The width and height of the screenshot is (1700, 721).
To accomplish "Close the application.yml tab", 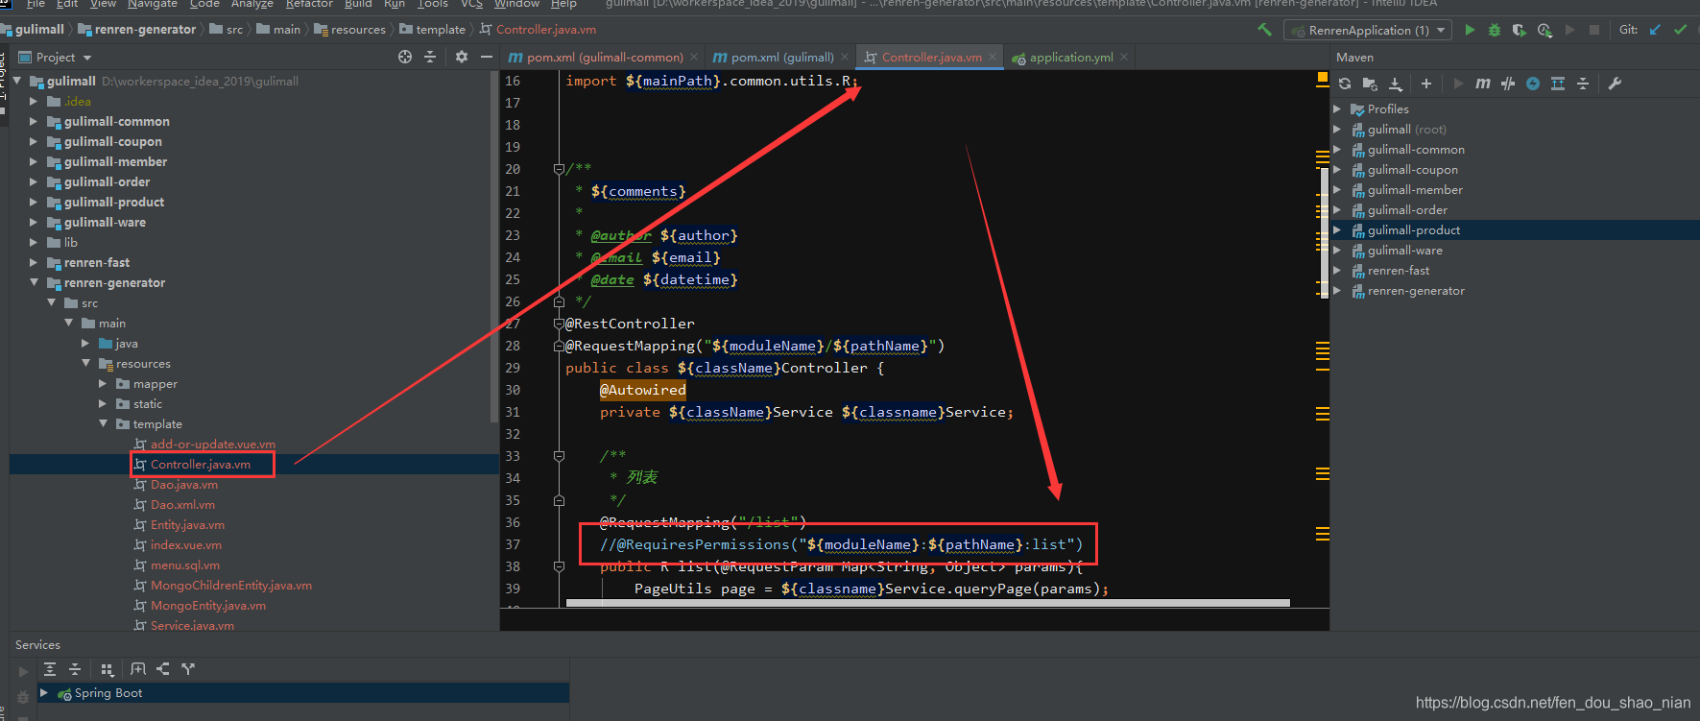I will click(1124, 58).
